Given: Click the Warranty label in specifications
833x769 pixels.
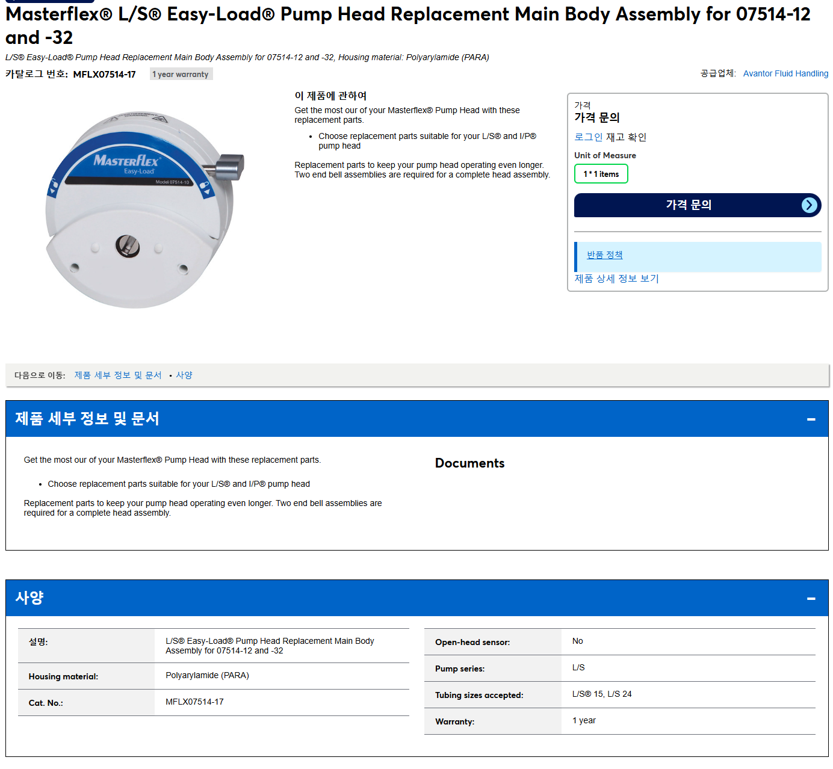Looking at the screenshot, I should tap(454, 722).
